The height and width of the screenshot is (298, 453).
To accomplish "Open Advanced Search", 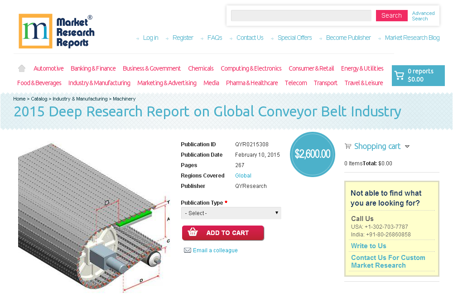I will (x=423, y=15).
